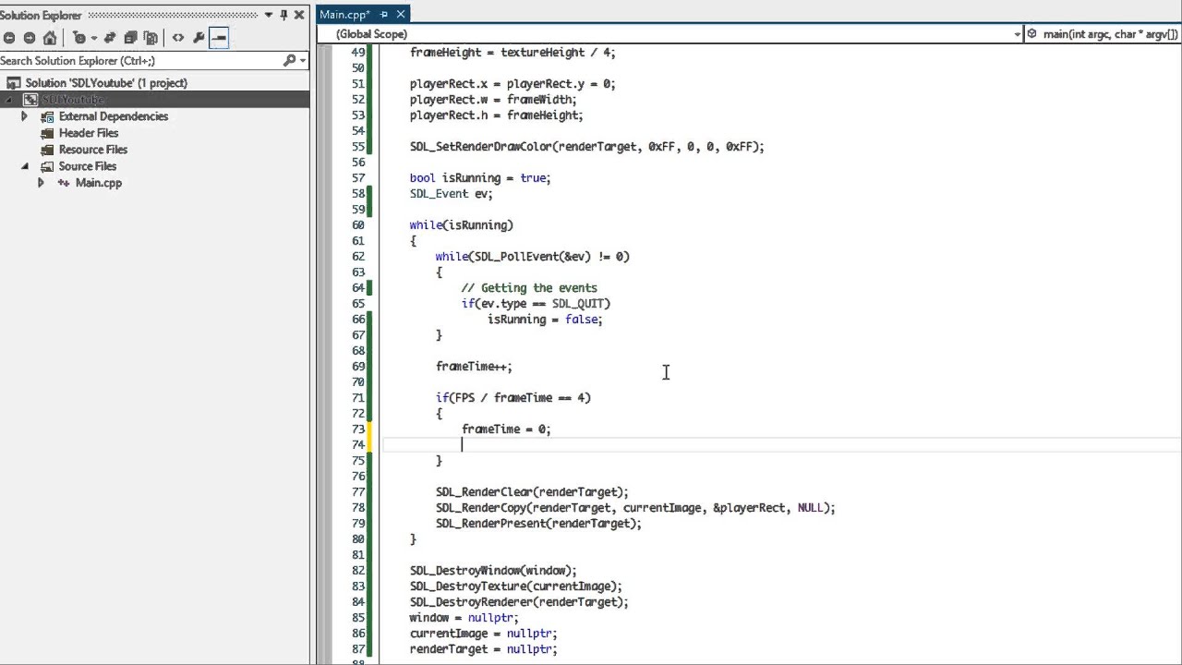Click 'renderTarget = nullptr;' line
Screen dimensions: 1182x665
484,649
